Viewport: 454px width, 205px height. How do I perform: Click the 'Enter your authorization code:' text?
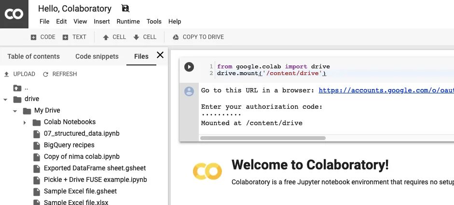(x=262, y=107)
